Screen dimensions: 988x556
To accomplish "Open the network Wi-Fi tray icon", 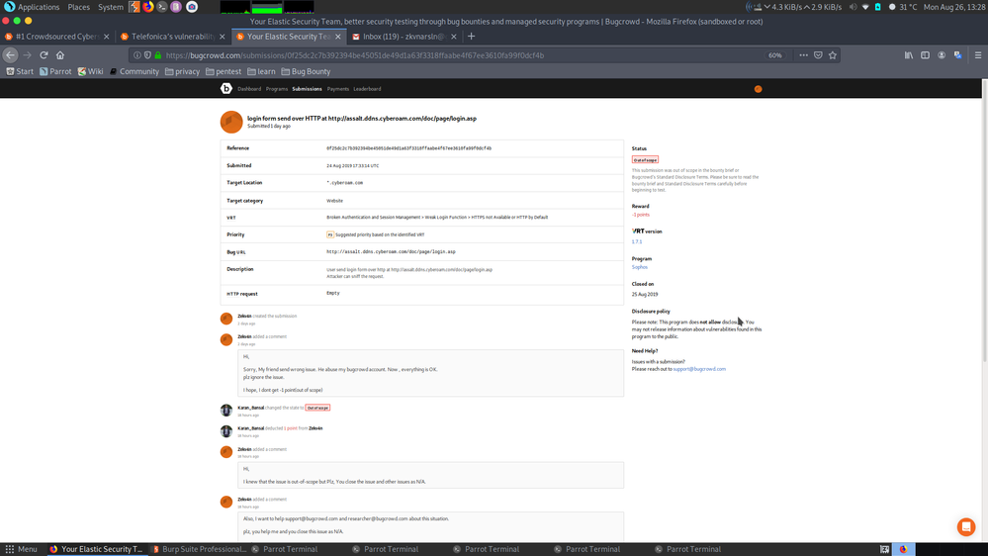I will [x=865, y=7].
